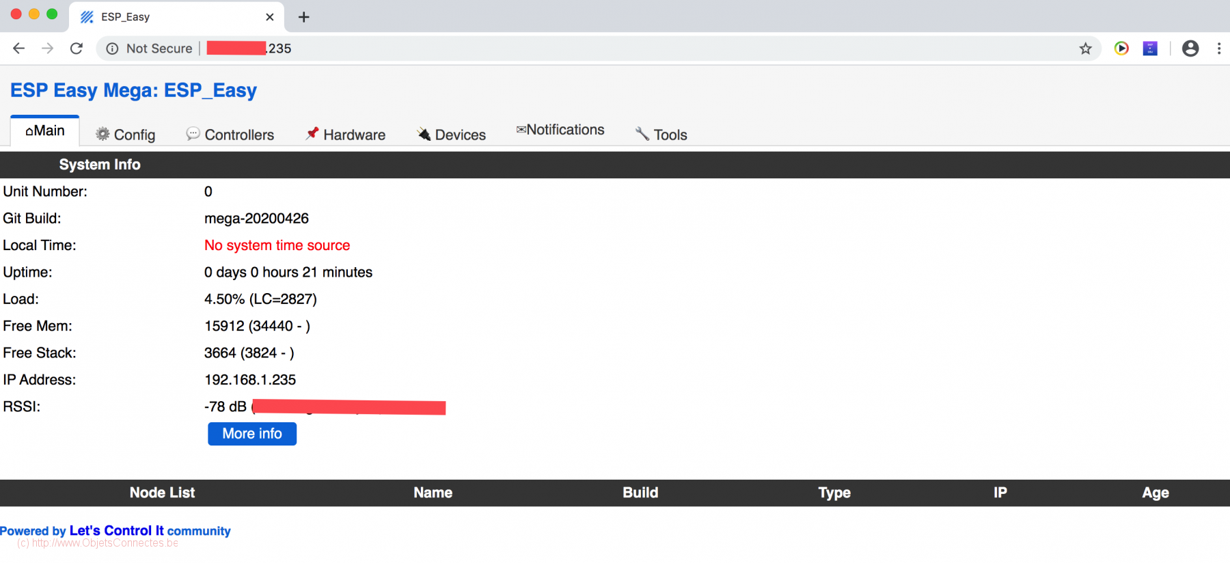Click the Not Secure site info icon
Screen dimensions: 1230x563
pos(113,49)
